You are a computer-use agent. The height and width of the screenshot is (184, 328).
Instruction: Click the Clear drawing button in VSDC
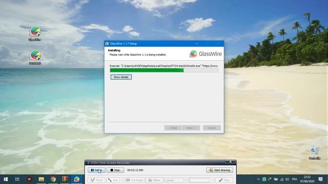(224, 180)
